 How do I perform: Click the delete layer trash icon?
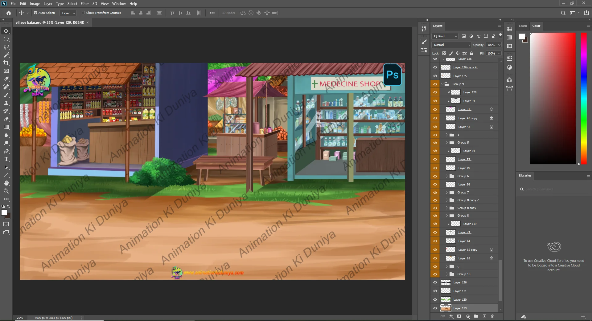pyautogui.click(x=492, y=316)
